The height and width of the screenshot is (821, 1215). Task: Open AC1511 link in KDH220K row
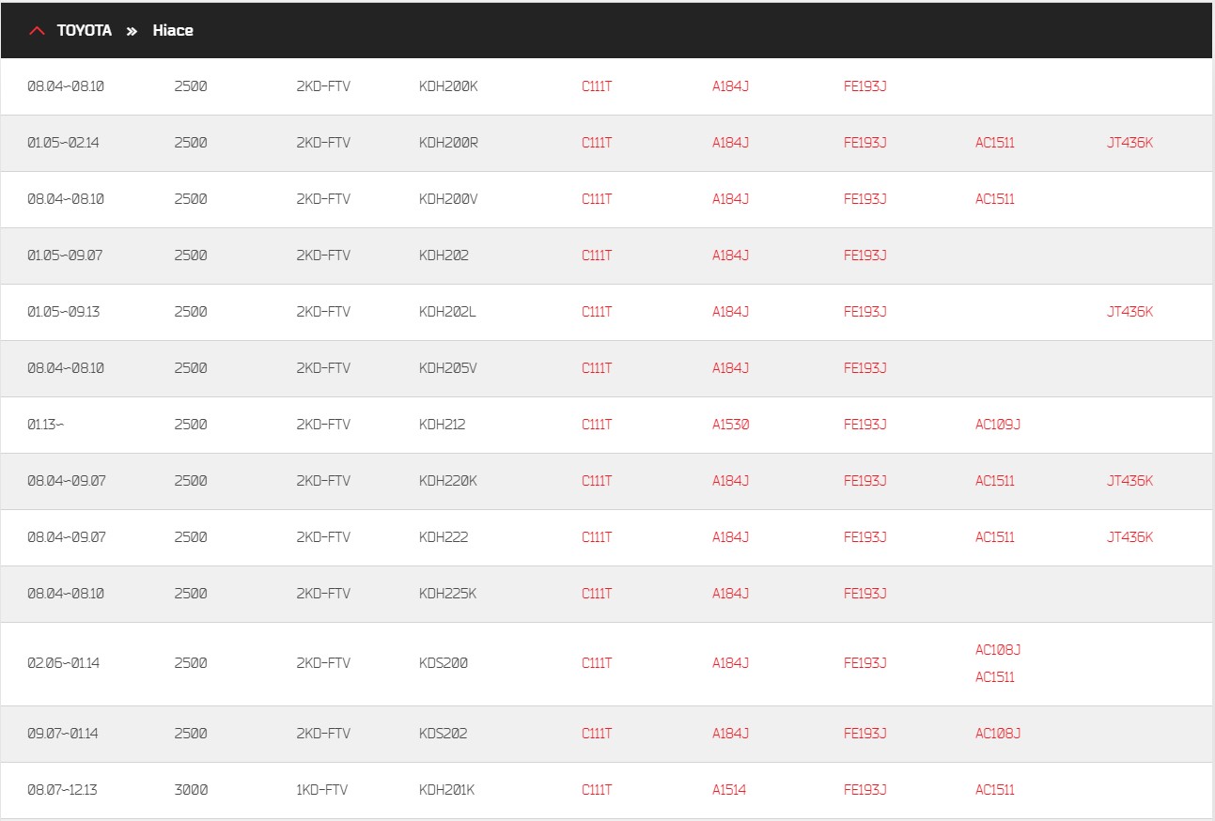point(995,481)
